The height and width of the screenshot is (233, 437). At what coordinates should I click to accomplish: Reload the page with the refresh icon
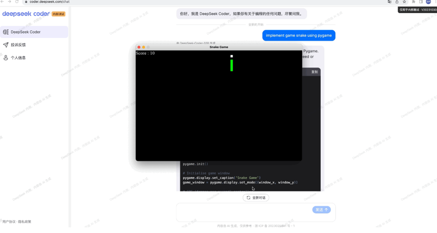[x=17, y=2]
